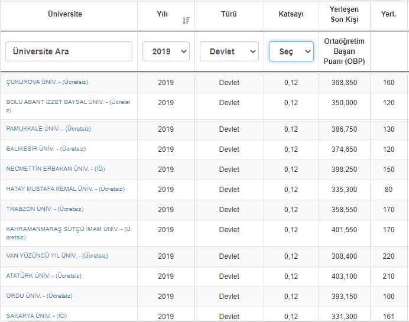Open KAHRAMANMARAŞ SÜTÇÜ İMAM ÜNİV. link
Screen dimensions: 409x322
point(69,233)
